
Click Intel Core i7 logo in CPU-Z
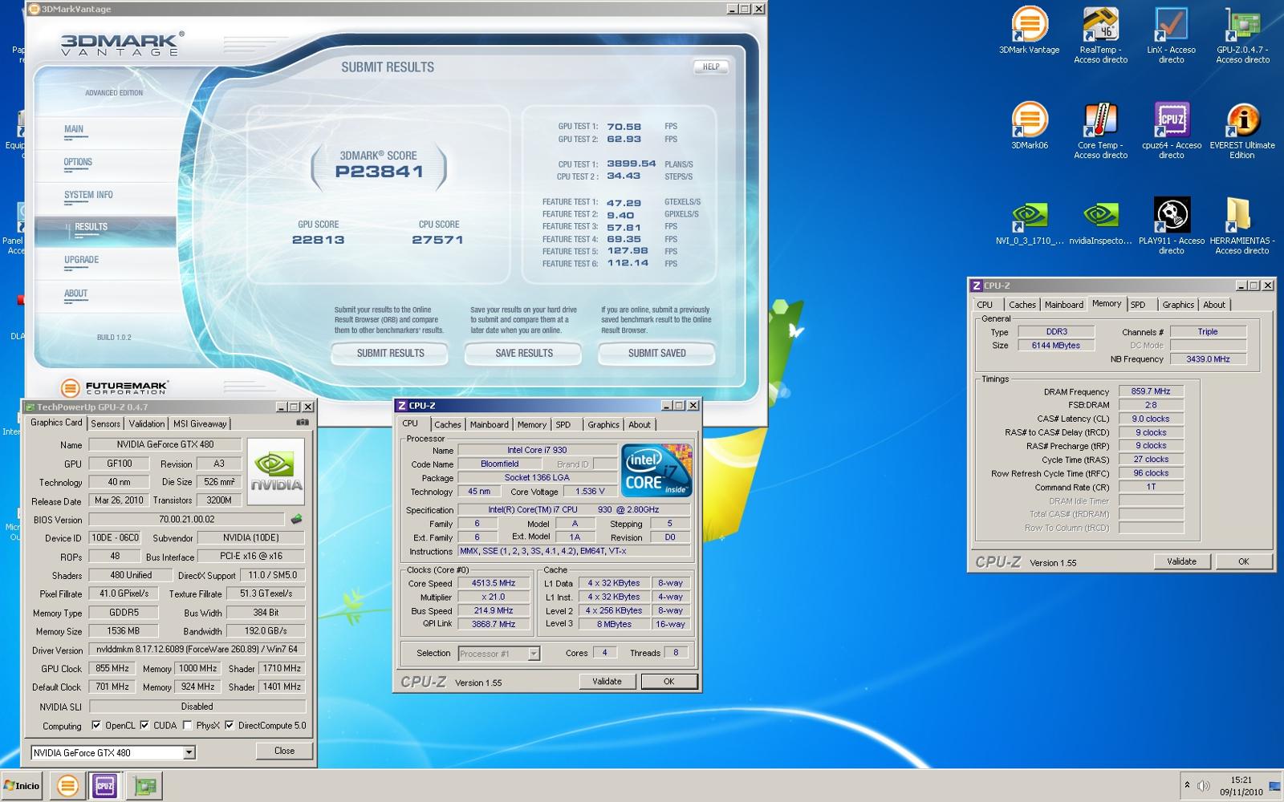click(656, 470)
